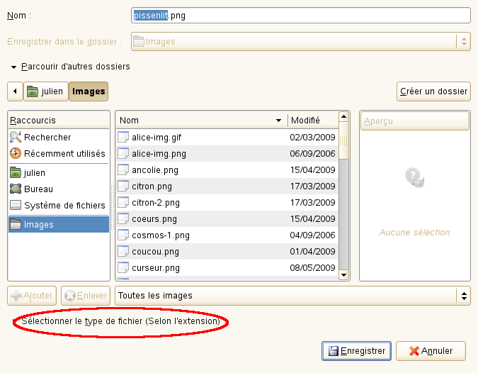Open the Enregistrer dans le dossier combo box
The width and height of the screenshot is (478, 373).
click(x=301, y=42)
